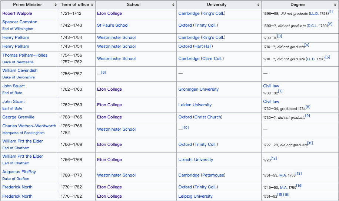
Task: Open Thomas Pelham-Holles link
Action: point(25,55)
